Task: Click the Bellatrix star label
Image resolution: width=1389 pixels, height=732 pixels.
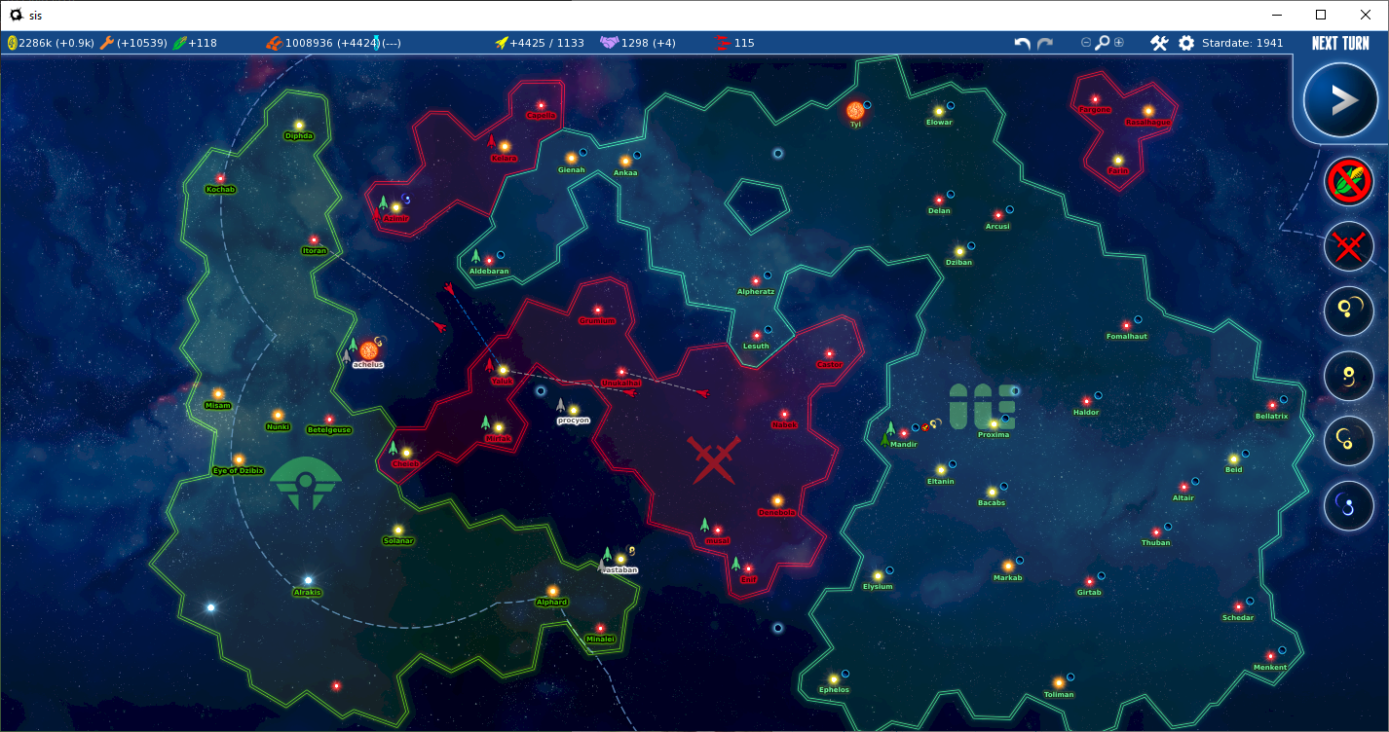Action: [1272, 416]
